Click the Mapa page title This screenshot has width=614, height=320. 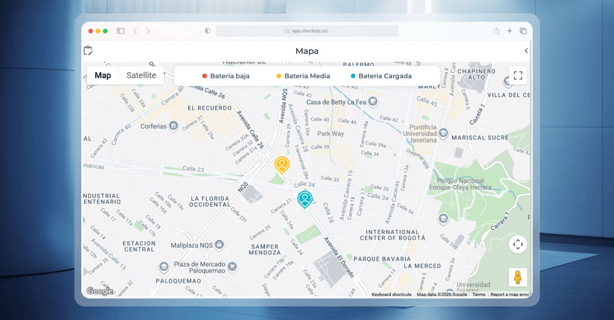point(307,51)
